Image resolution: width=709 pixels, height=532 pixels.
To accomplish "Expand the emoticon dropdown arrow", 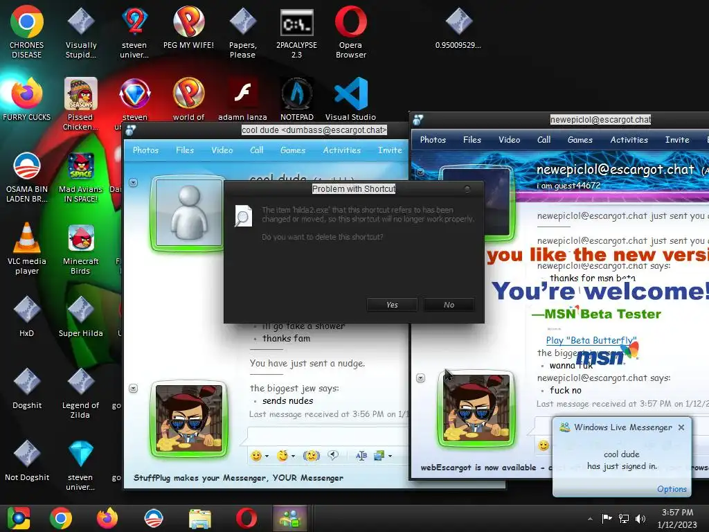I will [x=267, y=456].
